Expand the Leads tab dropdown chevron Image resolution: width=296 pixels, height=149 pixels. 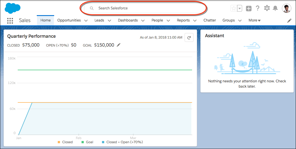coord(109,20)
